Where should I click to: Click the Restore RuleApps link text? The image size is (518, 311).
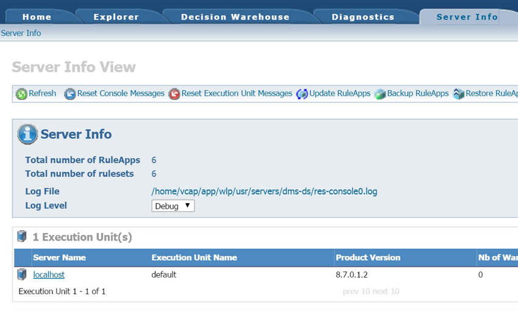coord(492,93)
